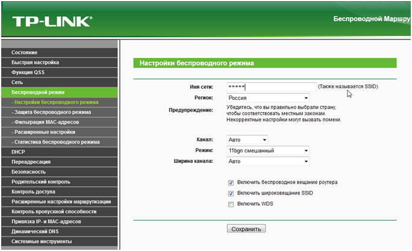
Task: Open the Регион dropdown
Action: 268,98
